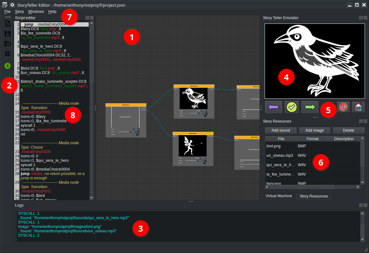The image size is (369, 253).
Task: Increase the Output value on the fairy node
Action: click(x=206, y=163)
